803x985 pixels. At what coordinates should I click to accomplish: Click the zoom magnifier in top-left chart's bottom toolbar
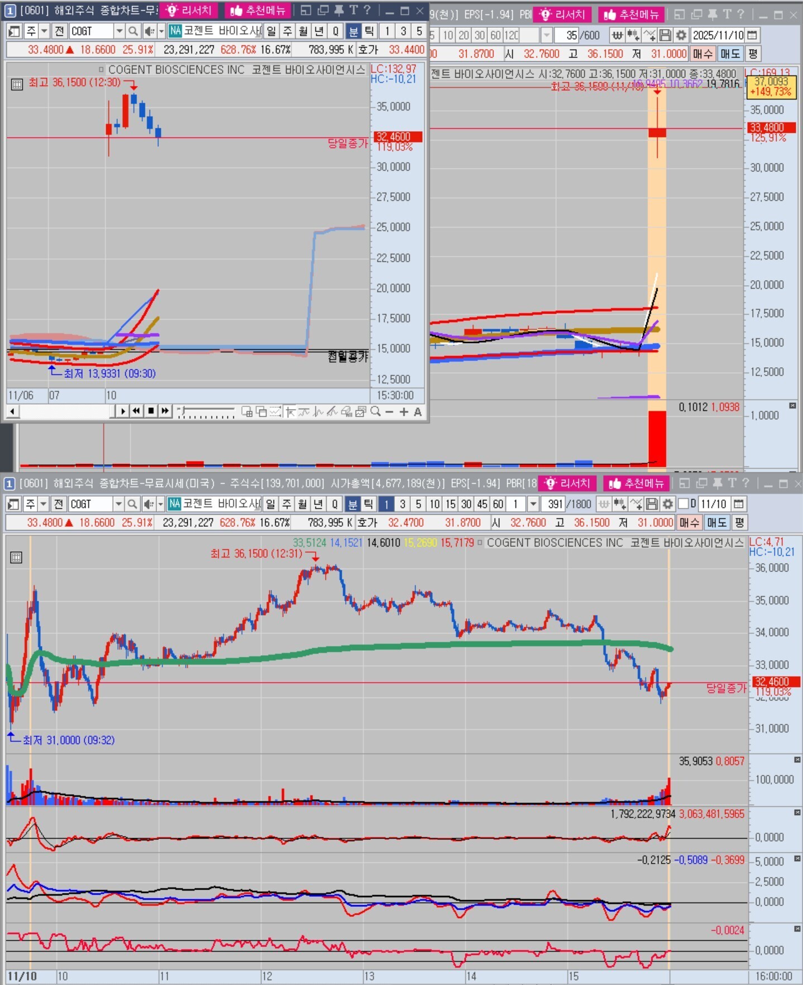(376, 412)
